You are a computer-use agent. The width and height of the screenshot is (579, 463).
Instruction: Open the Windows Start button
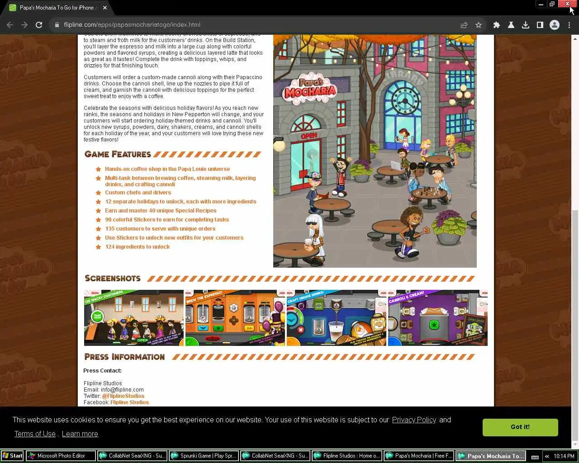[x=12, y=456]
